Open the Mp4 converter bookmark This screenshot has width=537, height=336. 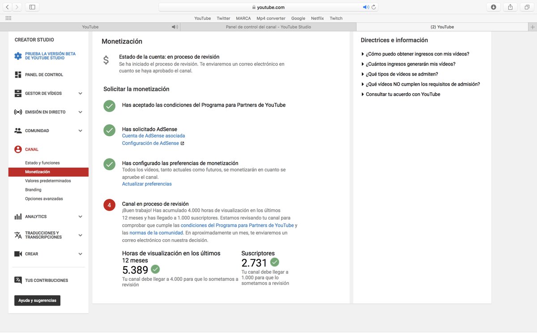pos(271,18)
